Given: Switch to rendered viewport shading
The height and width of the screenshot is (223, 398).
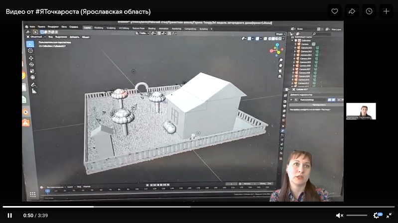Looking at the screenshot, I should pos(280,38).
